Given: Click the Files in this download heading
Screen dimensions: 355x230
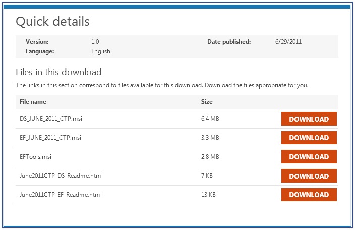Looking at the screenshot, I should pos(58,72).
